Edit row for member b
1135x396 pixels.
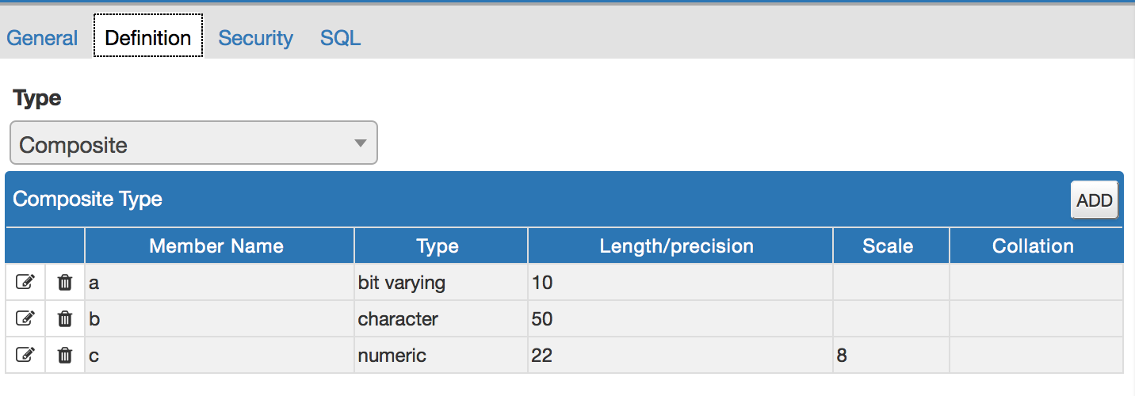[25, 318]
